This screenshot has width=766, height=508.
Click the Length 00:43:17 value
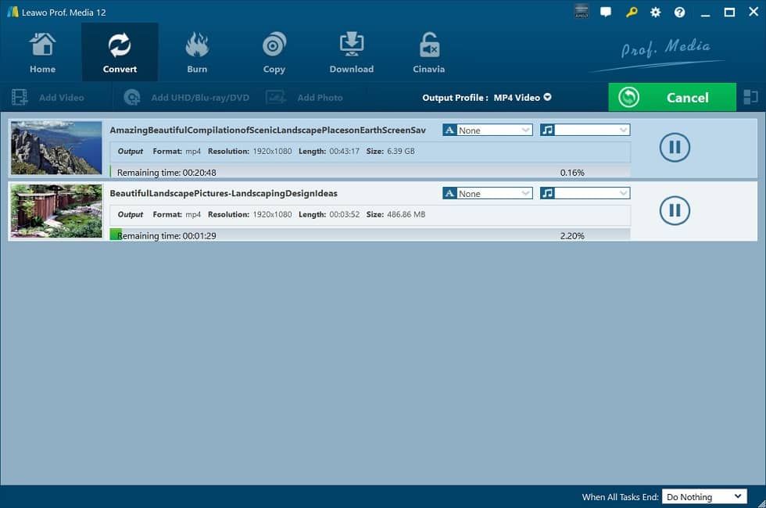[344, 152]
